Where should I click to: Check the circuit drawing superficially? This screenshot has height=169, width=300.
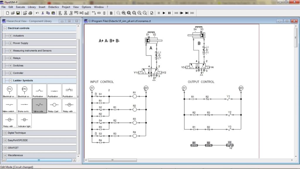point(152,13)
